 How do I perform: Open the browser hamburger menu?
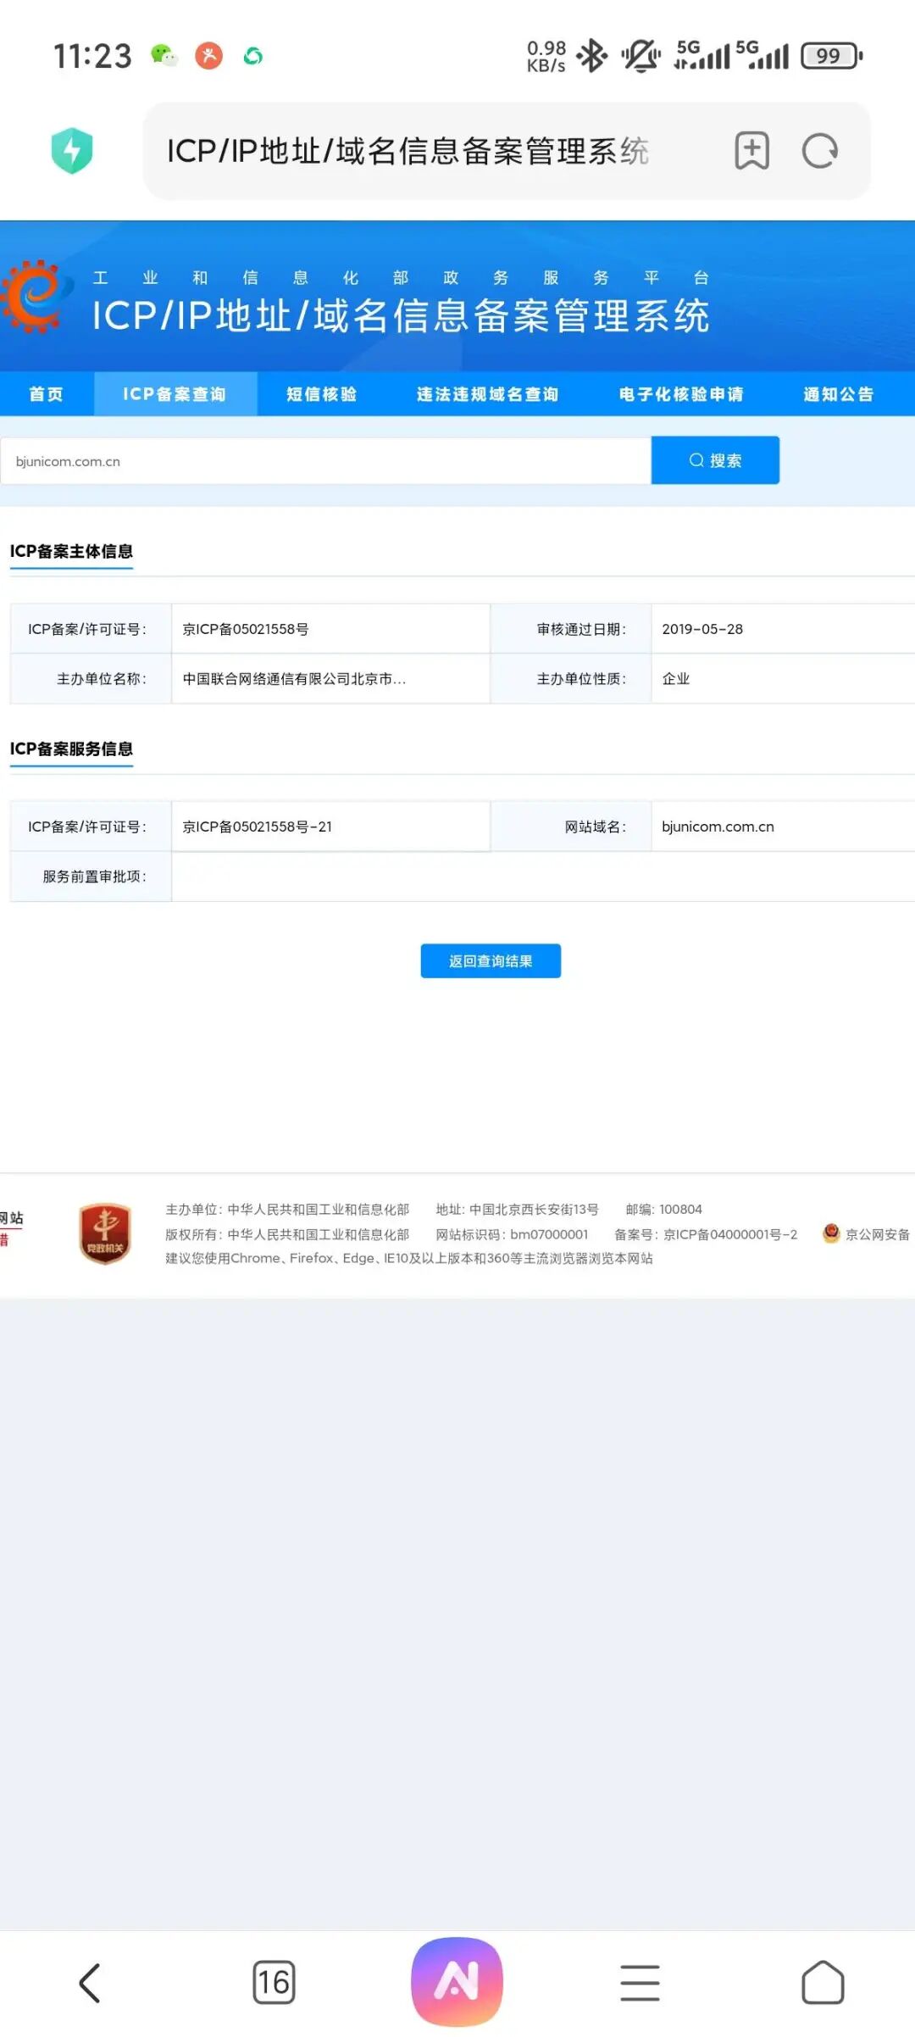point(640,1983)
